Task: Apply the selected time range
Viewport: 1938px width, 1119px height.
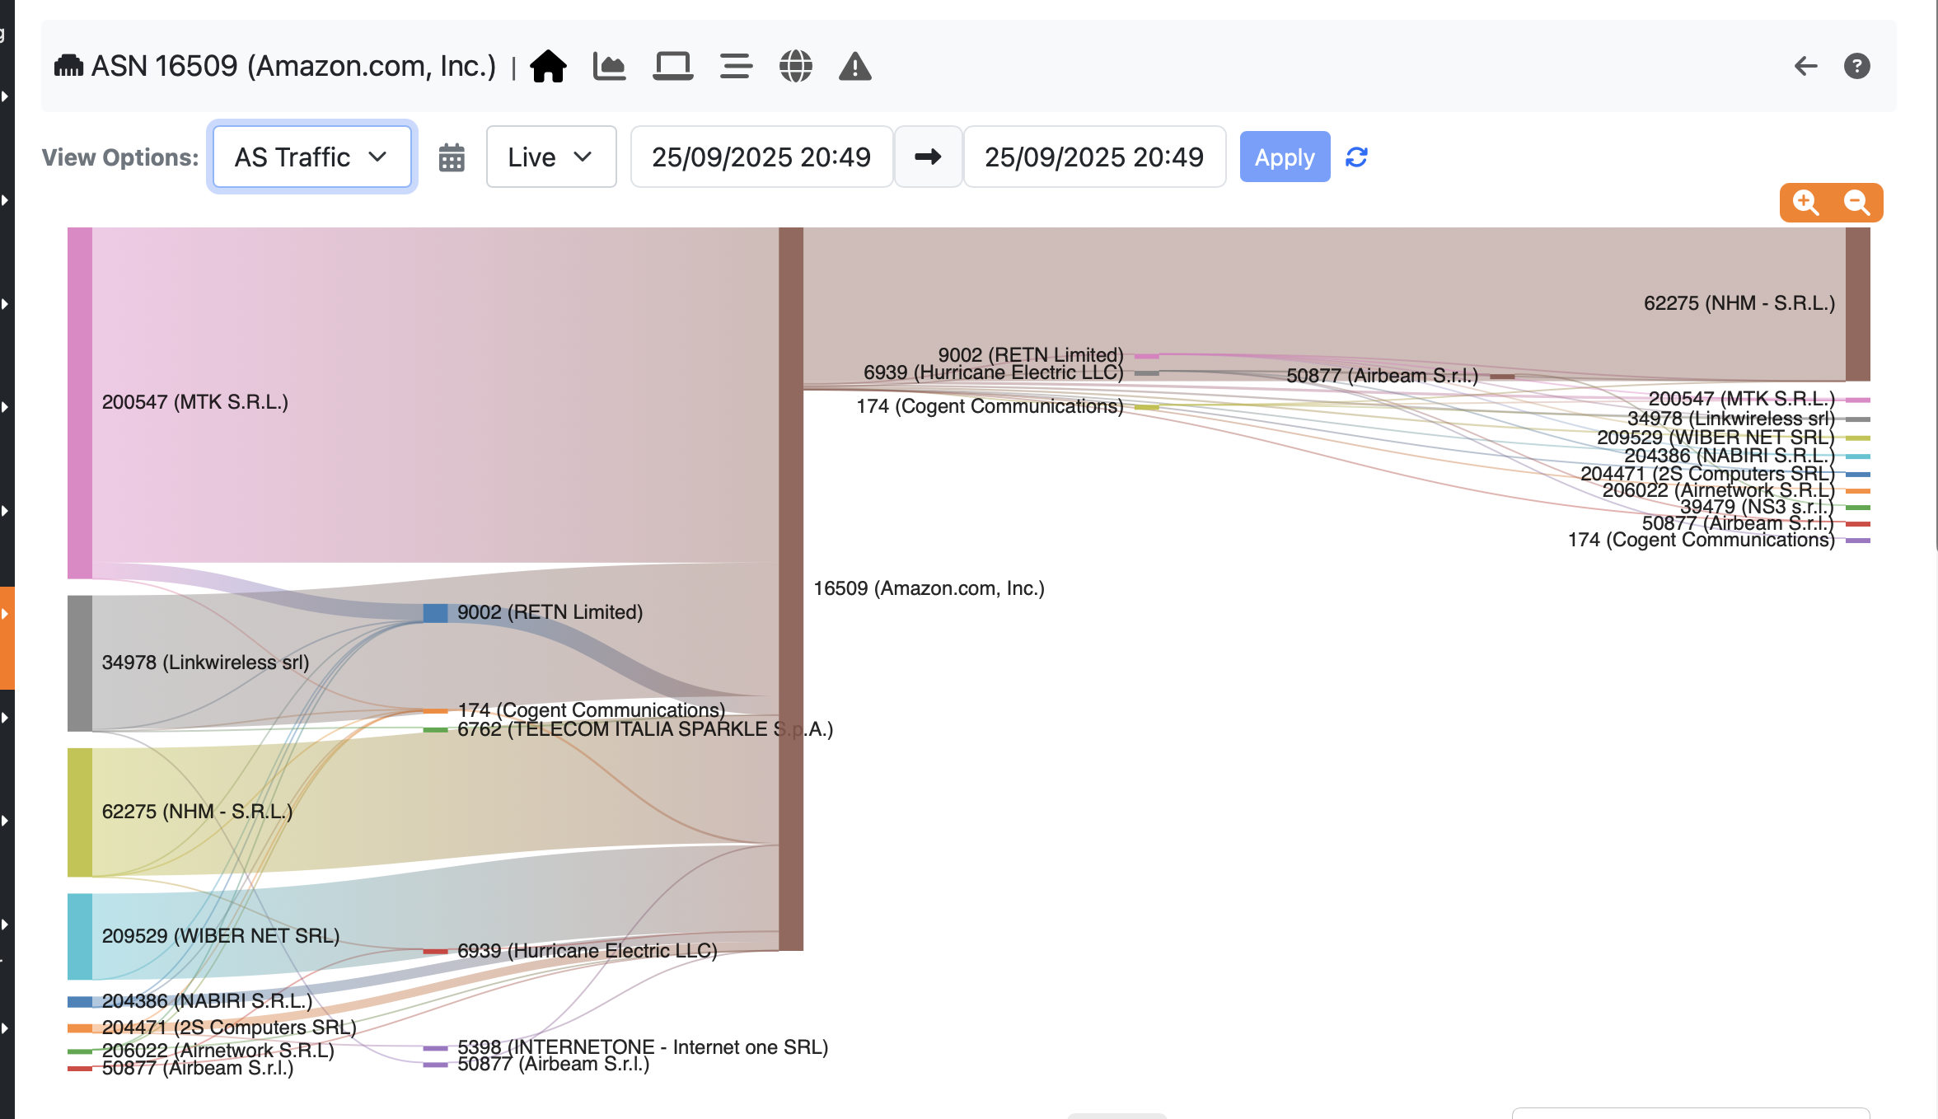Action: pyautogui.click(x=1285, y=157)
